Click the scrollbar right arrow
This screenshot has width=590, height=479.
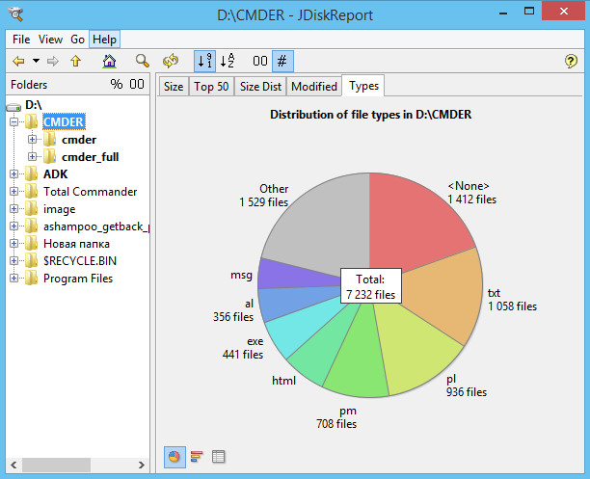[141, 466]
